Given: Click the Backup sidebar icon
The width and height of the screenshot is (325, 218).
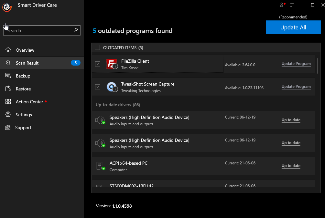Looking at the screenshot, I should pos(8,76).
